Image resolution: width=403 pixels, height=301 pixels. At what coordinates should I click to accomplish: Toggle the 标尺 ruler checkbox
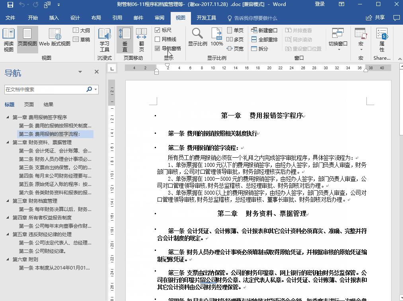pyautogui.click(x=158, y=30)
